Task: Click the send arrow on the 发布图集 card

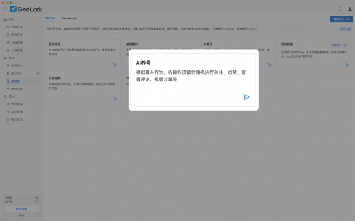Action: point(115,99)
